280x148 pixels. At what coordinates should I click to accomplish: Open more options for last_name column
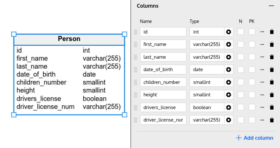click(x=262, y=57)
